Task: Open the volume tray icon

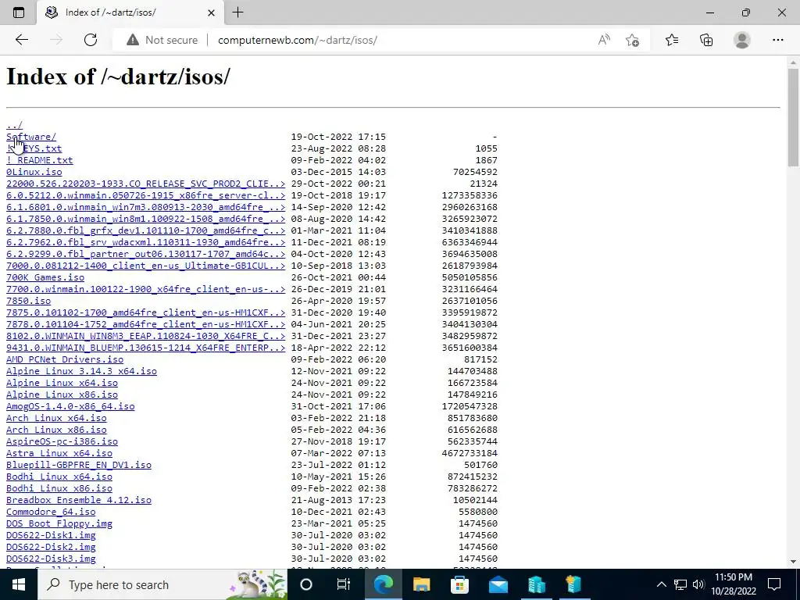Action: [x=698, y=584]
